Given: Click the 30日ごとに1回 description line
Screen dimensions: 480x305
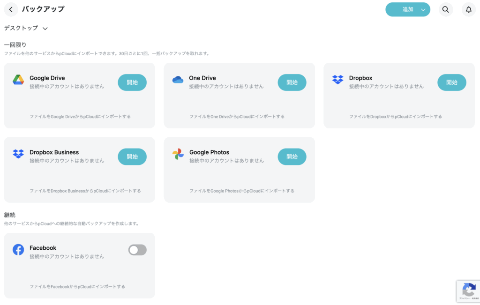Looking at the screenshot, I should pos(107,53).
